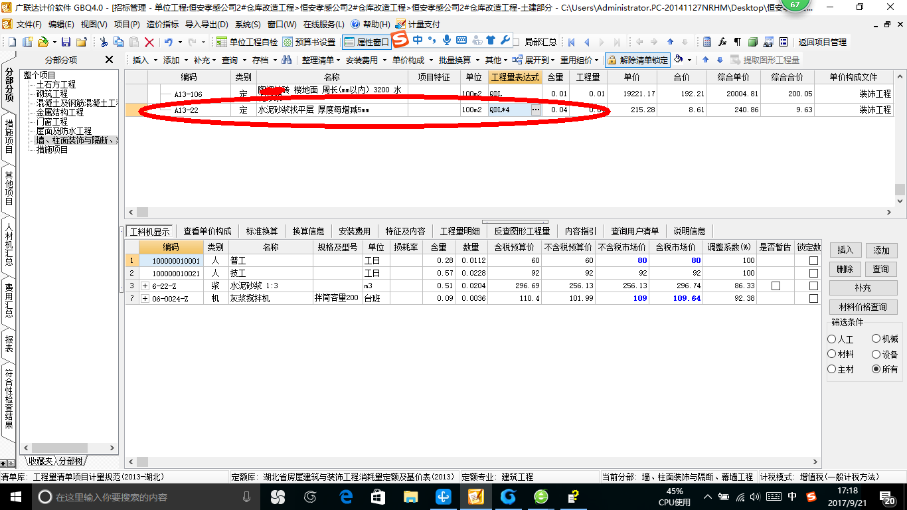This screenshot has height=510, width=907.
Task: Click the paragraph mark icon
Action: point(737,42)
